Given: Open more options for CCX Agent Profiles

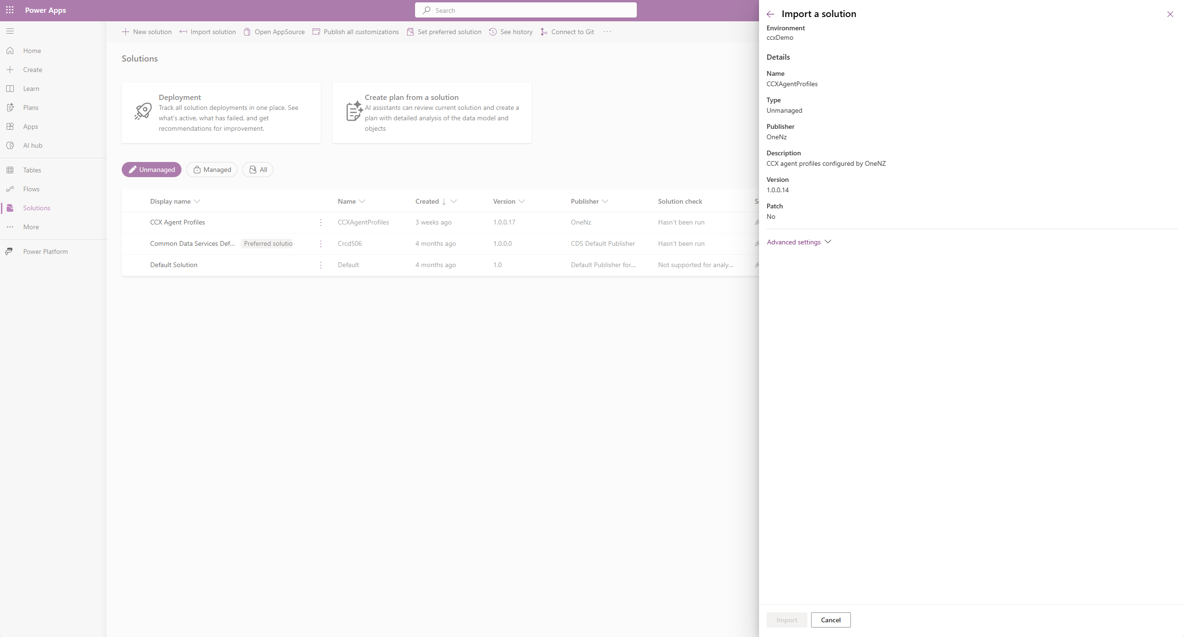Looking at the screenshot, I should (321, 222).
